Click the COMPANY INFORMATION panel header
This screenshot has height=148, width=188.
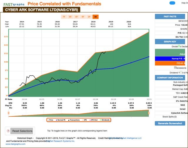click(x=170, y=78)
